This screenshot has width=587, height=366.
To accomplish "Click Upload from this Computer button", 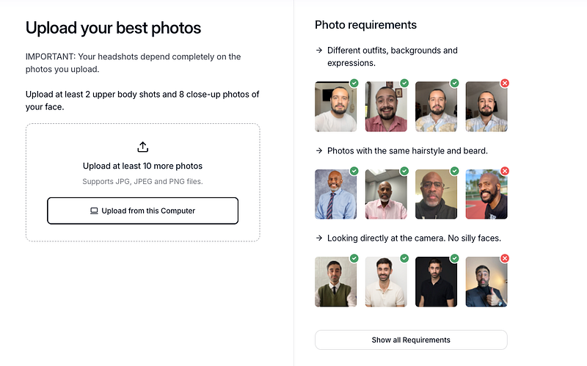I will (142, 211).
